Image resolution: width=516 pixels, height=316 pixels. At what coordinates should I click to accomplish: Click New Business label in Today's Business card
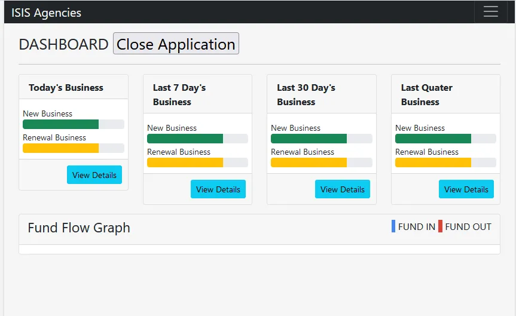click(47, 113)
